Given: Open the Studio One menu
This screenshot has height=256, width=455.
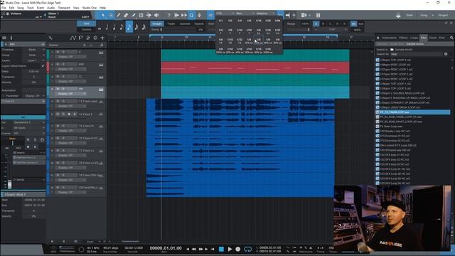Looking at the screenshot, I should point(90,8).
